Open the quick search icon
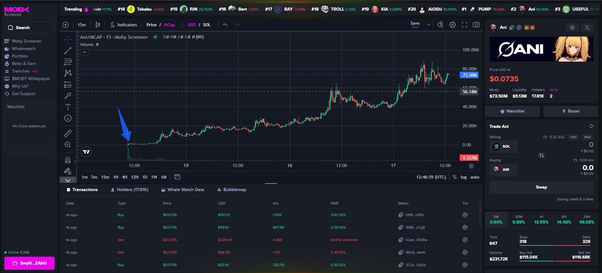 440,24
